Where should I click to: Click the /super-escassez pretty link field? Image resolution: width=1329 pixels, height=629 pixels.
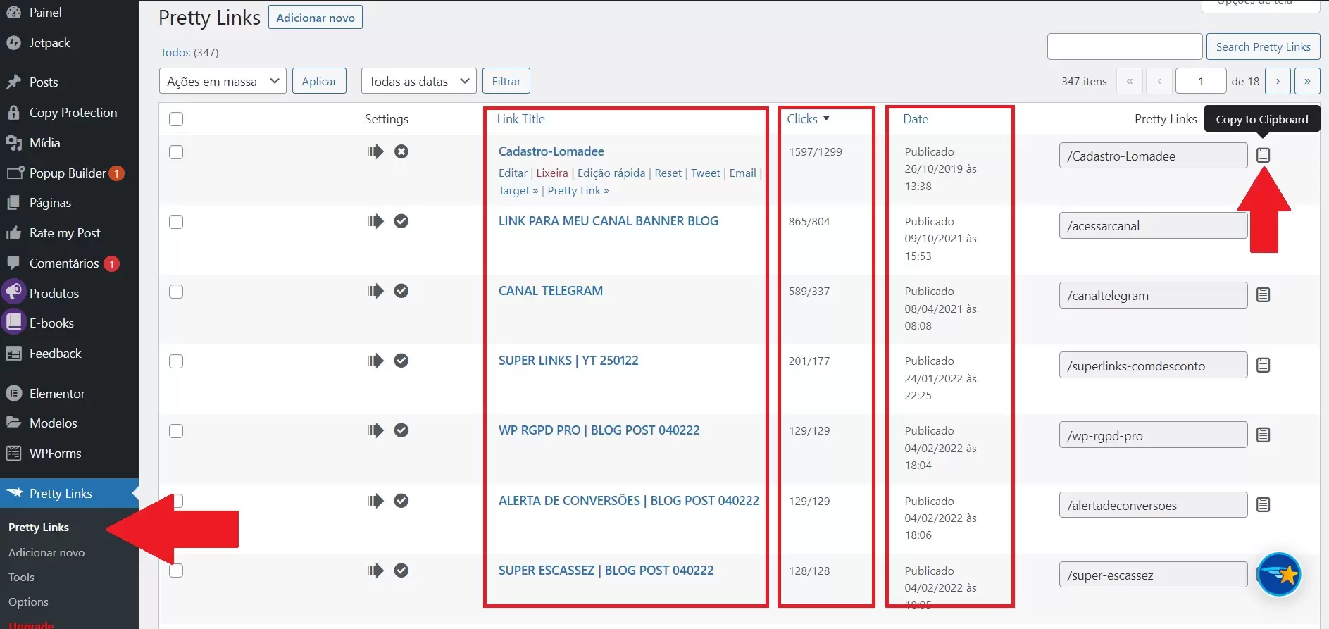pos(1154,575)
